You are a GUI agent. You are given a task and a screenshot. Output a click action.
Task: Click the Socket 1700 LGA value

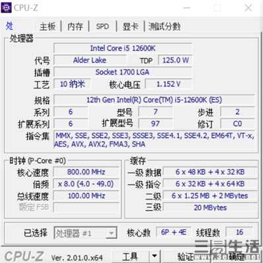click(123, 72)
